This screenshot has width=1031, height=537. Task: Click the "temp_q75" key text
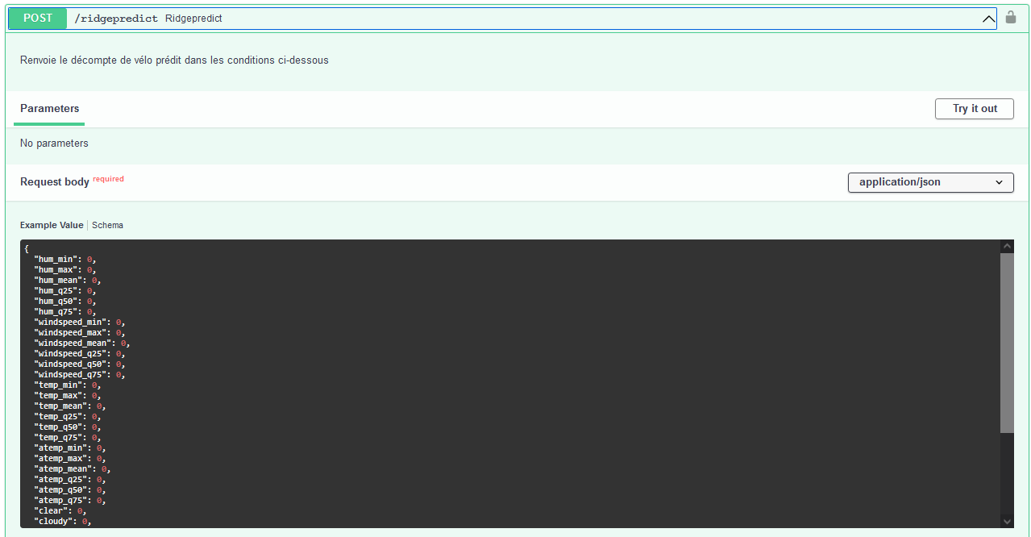58,438
